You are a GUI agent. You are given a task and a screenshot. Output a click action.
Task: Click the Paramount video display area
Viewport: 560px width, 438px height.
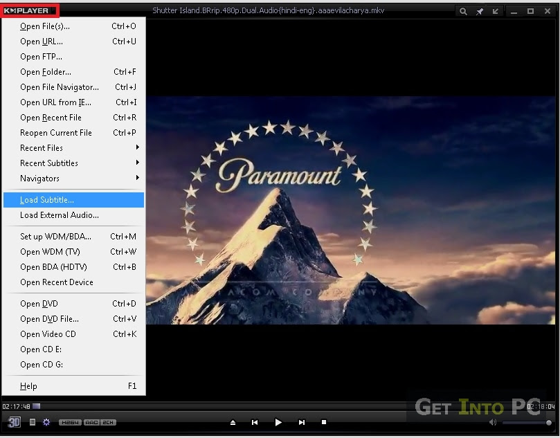pyautogui.click(x=351, y=210)
